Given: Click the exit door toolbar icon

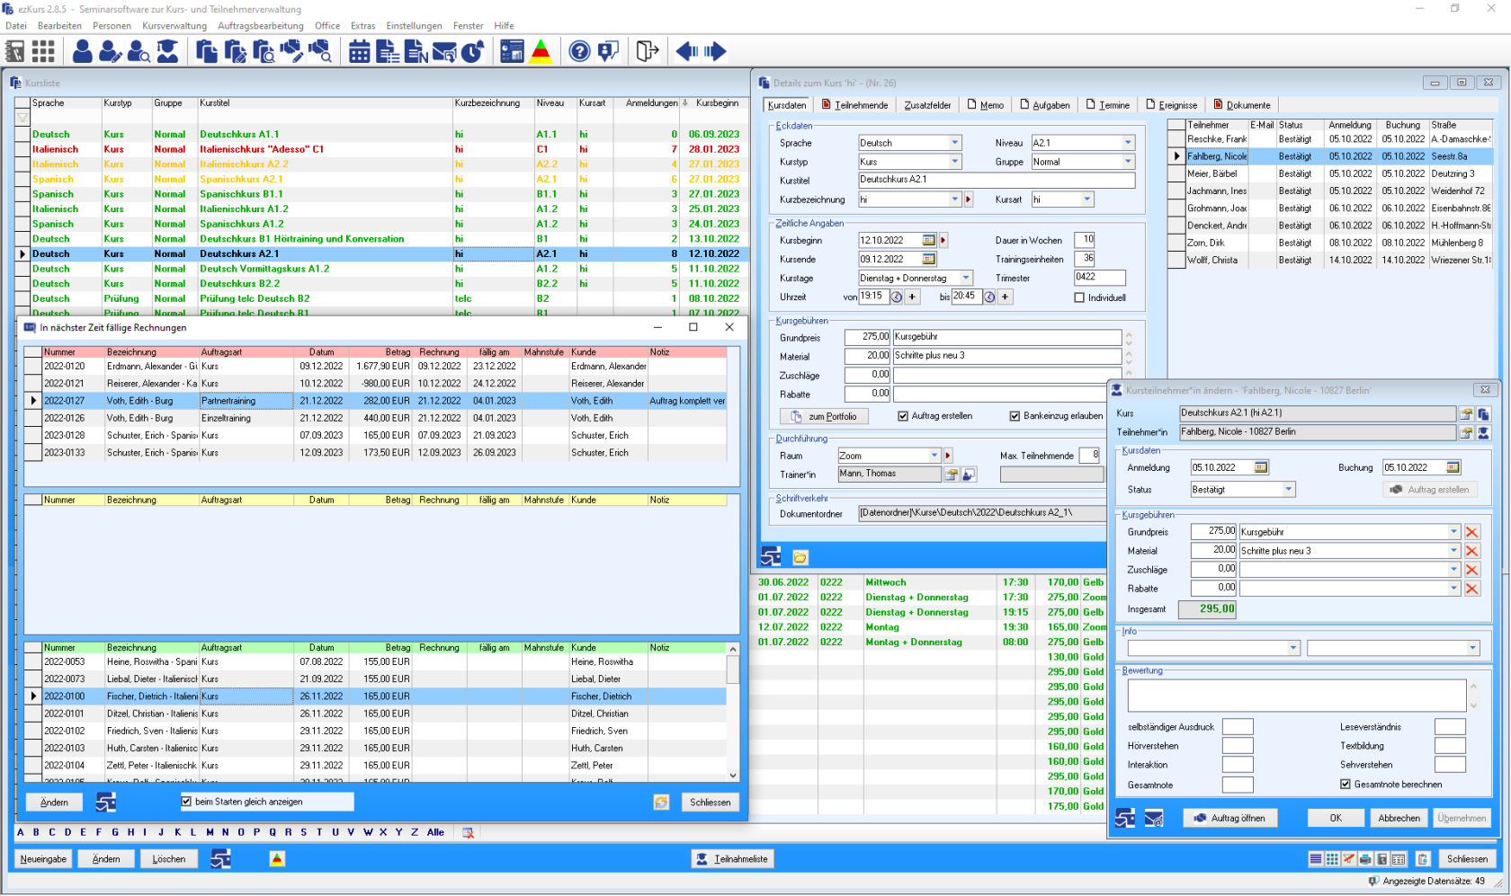Looking at the screenshot, I should coord(647,51).
